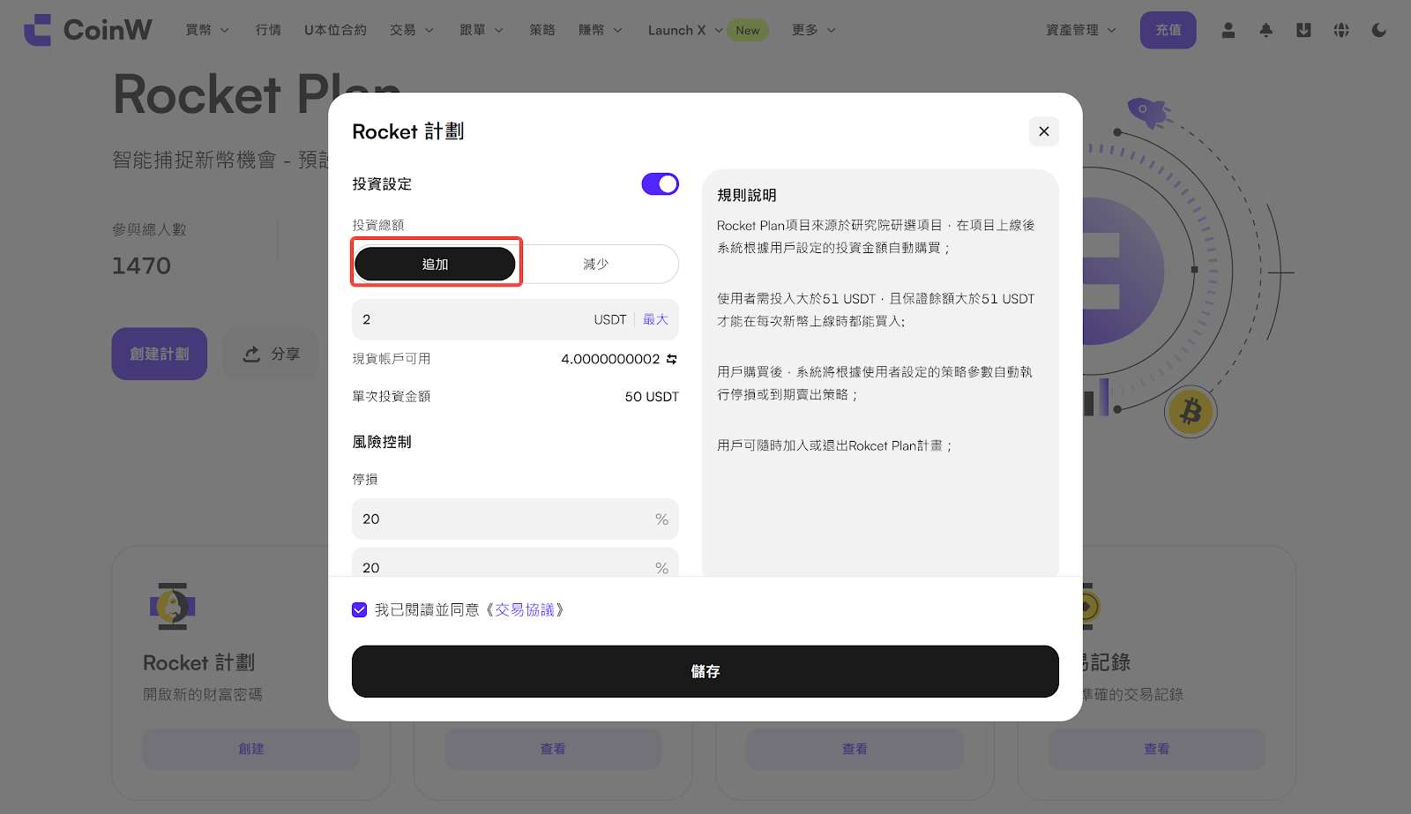1411x814 pixels.
Task: Select the 減少 option
Action: coord(596,265)
